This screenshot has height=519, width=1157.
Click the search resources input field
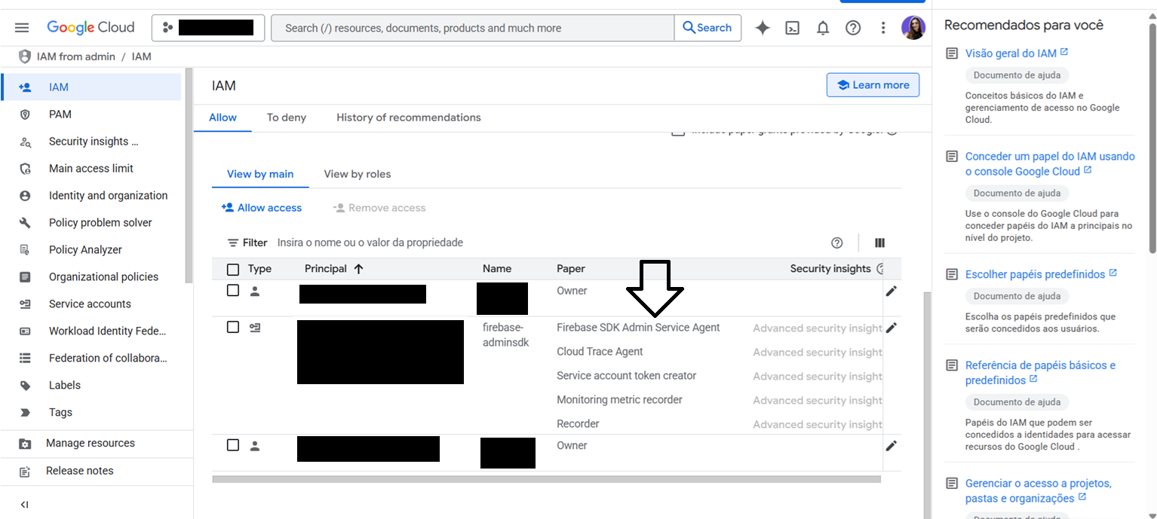(x=473, y=28)
